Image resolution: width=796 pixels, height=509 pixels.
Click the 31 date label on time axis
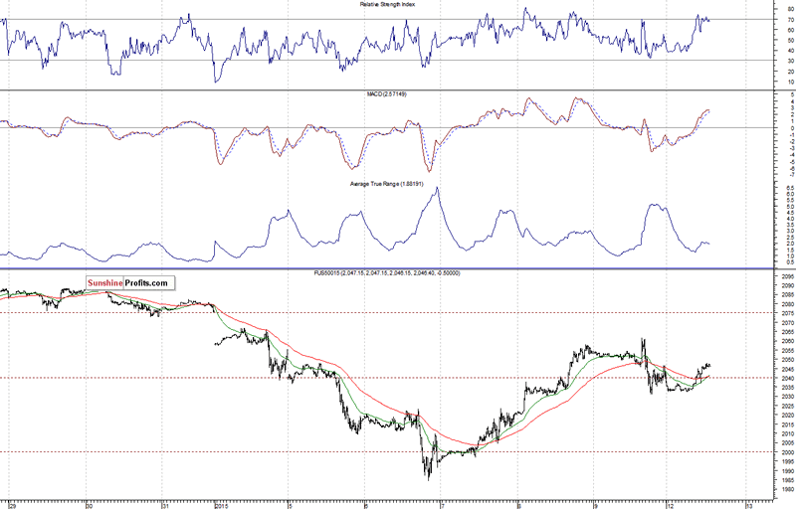[x=166, y=503]
